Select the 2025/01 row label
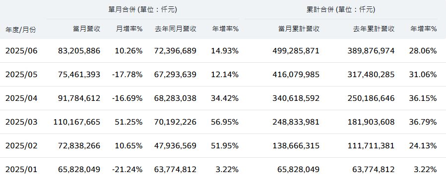The height and width of the screenshot is (180, 446). coord(21,170)
